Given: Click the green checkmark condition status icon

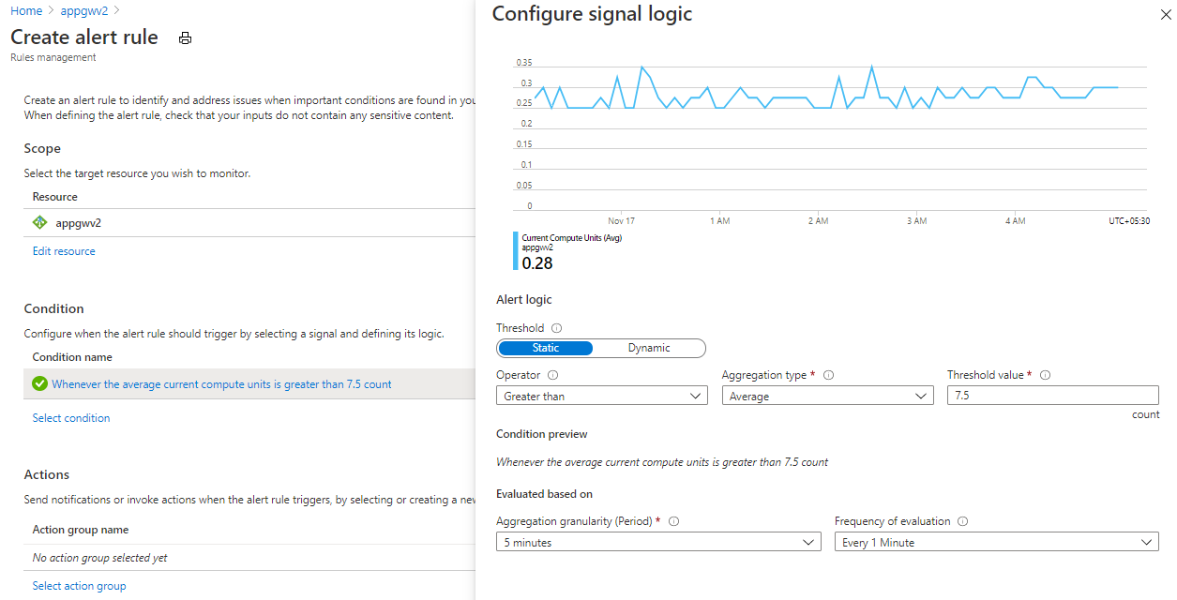Looking at the screenshot, I should tap(39, 383).
